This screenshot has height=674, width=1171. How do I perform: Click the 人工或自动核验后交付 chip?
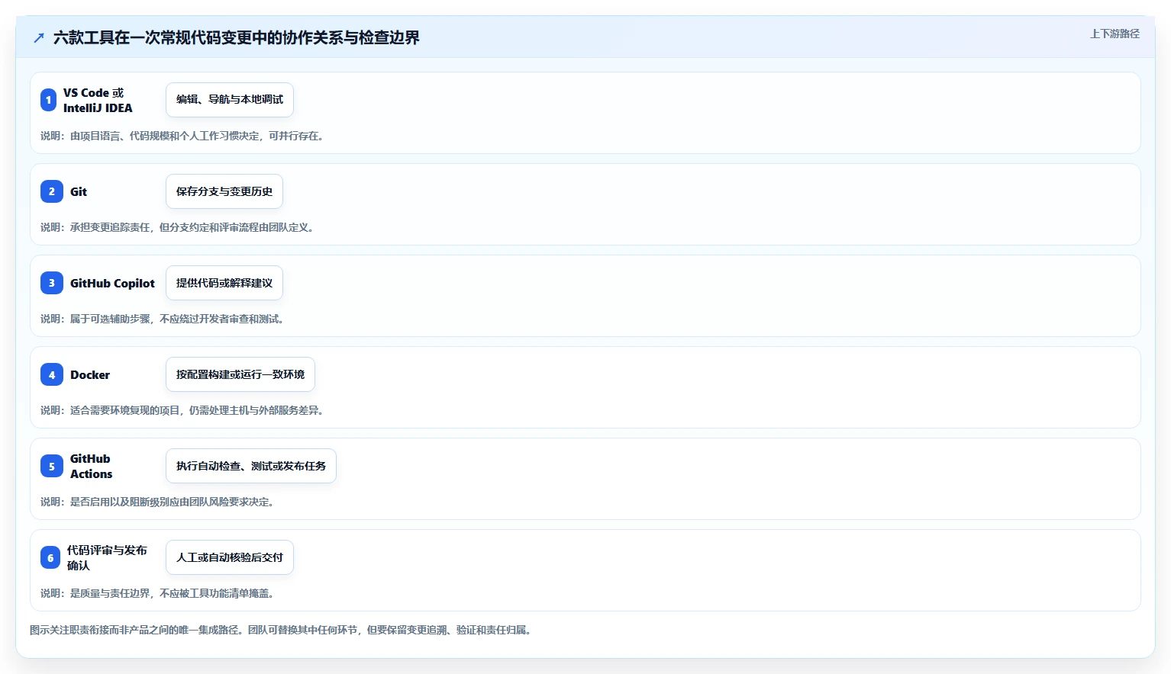coord(230,557)
